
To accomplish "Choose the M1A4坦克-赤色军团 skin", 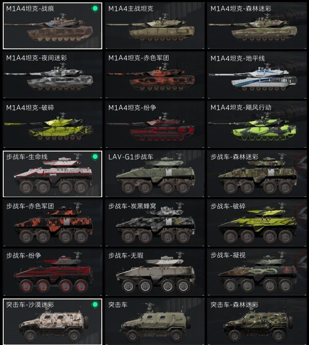I will 155,75.
